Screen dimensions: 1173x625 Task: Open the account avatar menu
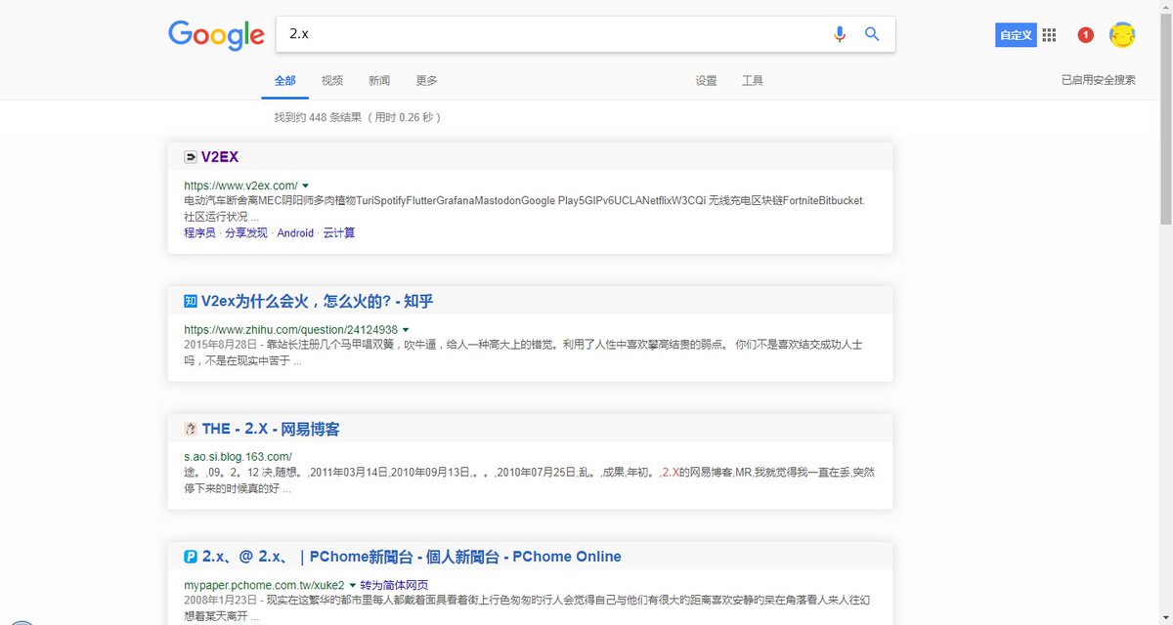pos(1122,35)
